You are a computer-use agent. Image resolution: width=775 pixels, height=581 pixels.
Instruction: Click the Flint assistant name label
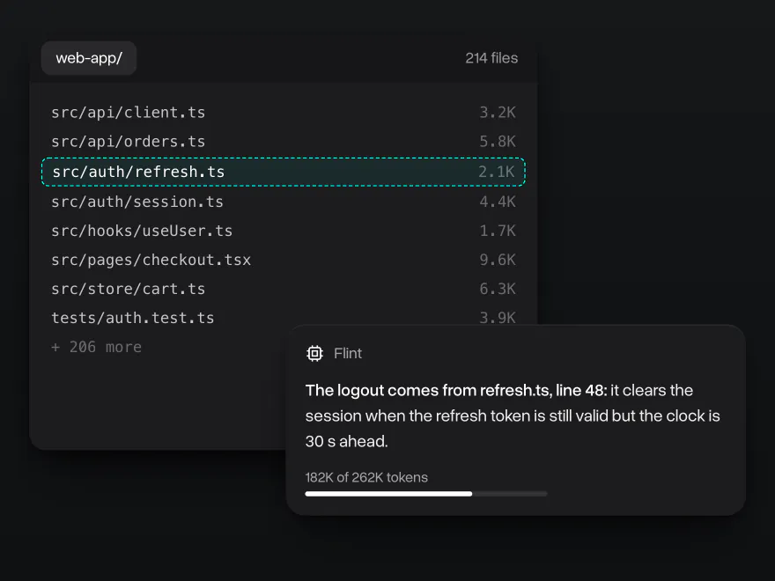(x=348, y=353)
